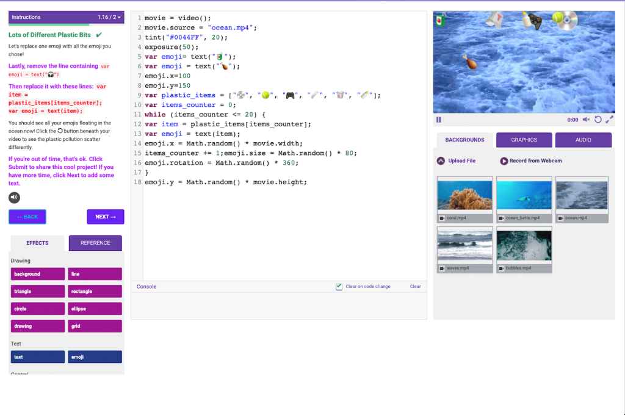Insert the emoji effect
This screenshot has height=415, width=625.
95,357
